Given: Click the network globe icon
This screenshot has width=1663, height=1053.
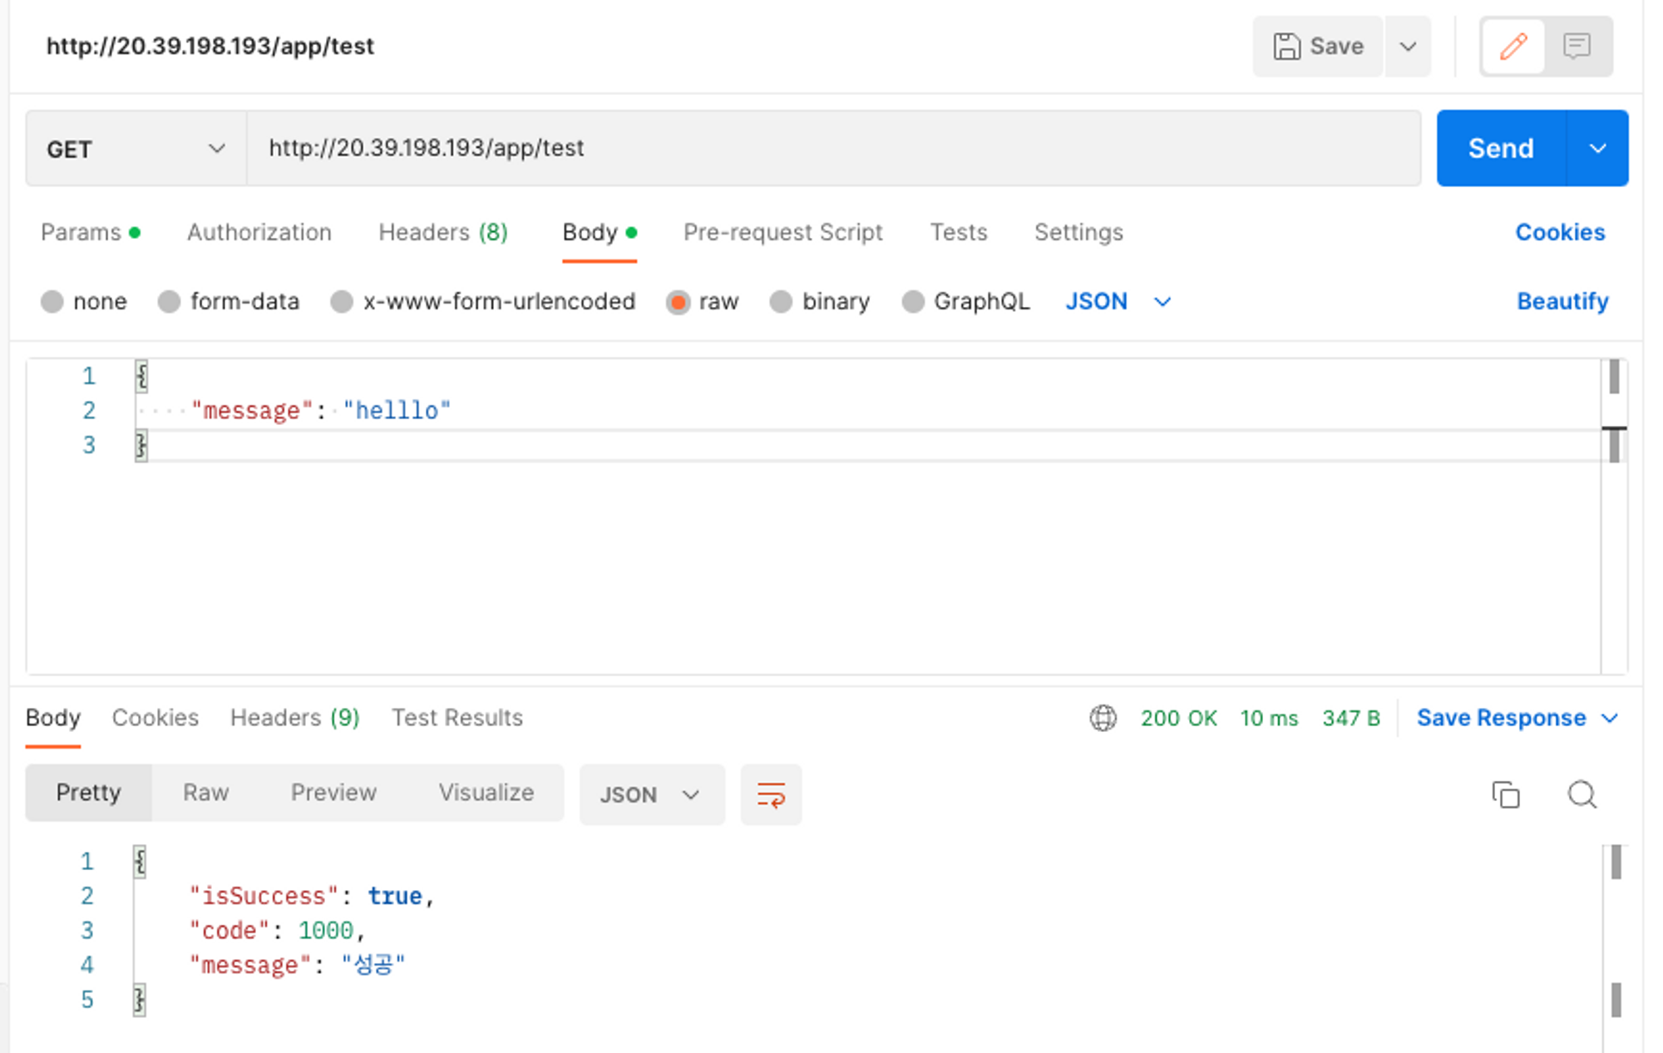Looking at the screenshot, I should [x=1103, y=718].
